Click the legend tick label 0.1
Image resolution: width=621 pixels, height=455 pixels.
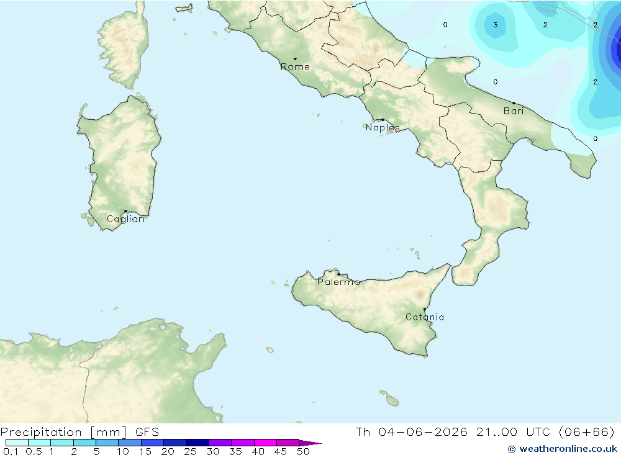(11, 451)
